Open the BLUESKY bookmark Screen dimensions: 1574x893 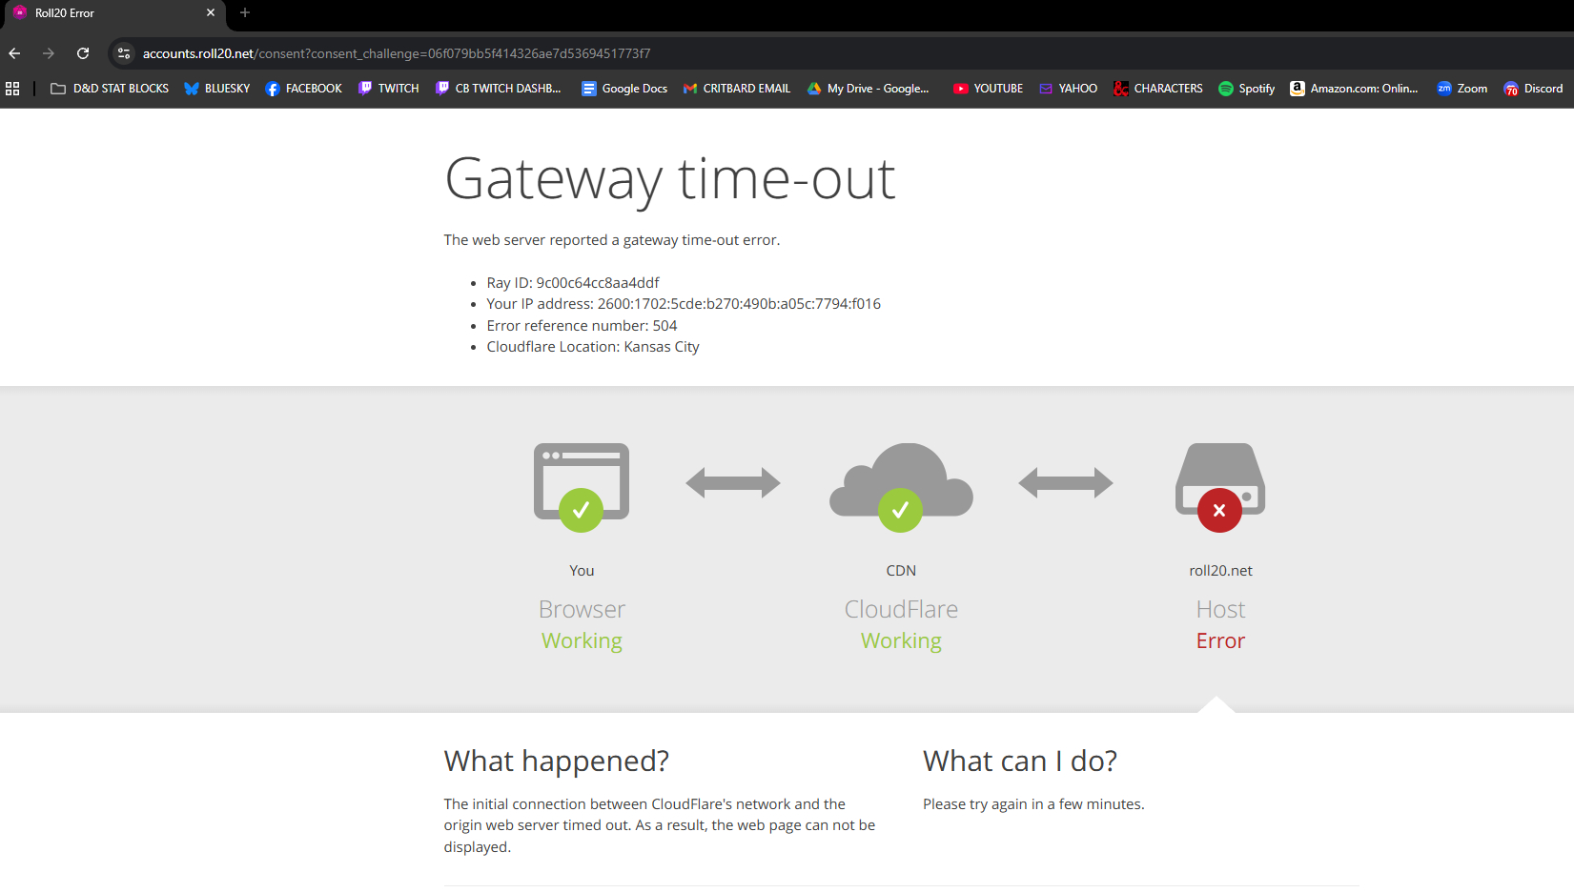point(217,89)
